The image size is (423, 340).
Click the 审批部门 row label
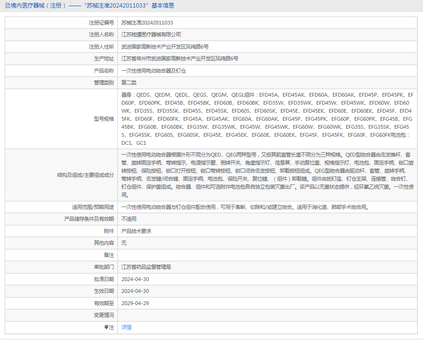[104, 267]
